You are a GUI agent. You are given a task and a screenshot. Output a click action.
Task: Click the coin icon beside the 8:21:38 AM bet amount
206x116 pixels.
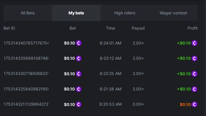point(79,89)
